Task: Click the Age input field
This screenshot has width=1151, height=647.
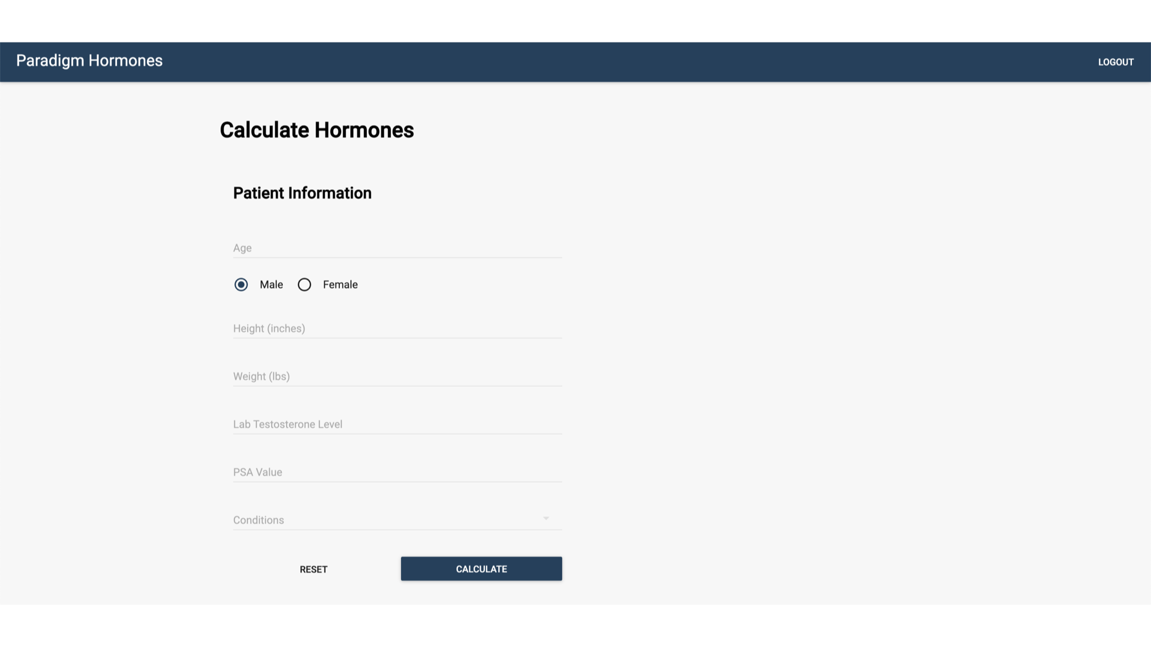Action: click(x=397, y=248)
